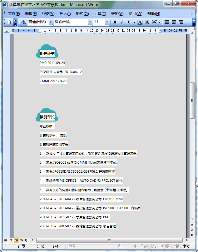Click the character scaling icon

pyautogui.click(x=154, y=22)
